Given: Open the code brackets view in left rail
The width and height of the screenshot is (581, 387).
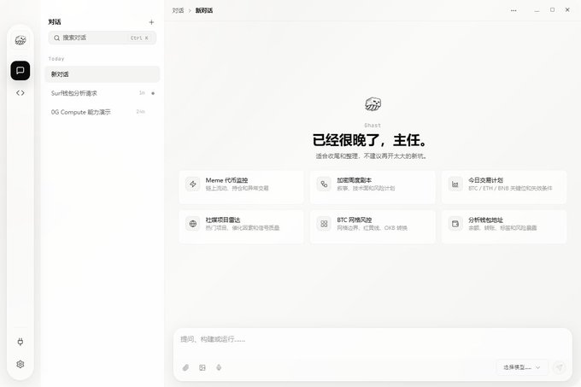Looking at the screenshot, I should click(x=21, y=93).
